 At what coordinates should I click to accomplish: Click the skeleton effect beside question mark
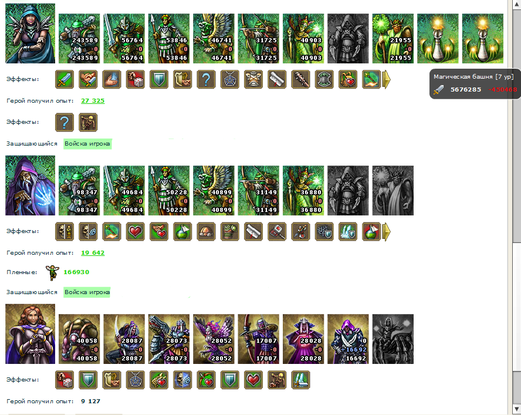coord(88,122)
